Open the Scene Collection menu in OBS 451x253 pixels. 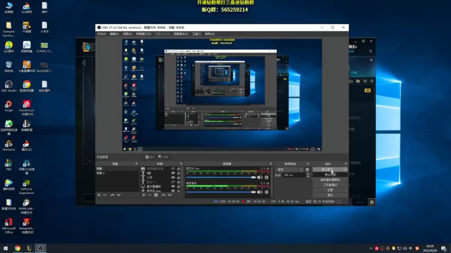tap(180, 34)
